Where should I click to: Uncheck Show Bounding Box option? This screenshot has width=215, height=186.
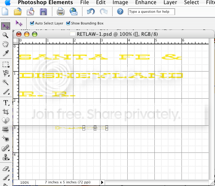point(68,23)
